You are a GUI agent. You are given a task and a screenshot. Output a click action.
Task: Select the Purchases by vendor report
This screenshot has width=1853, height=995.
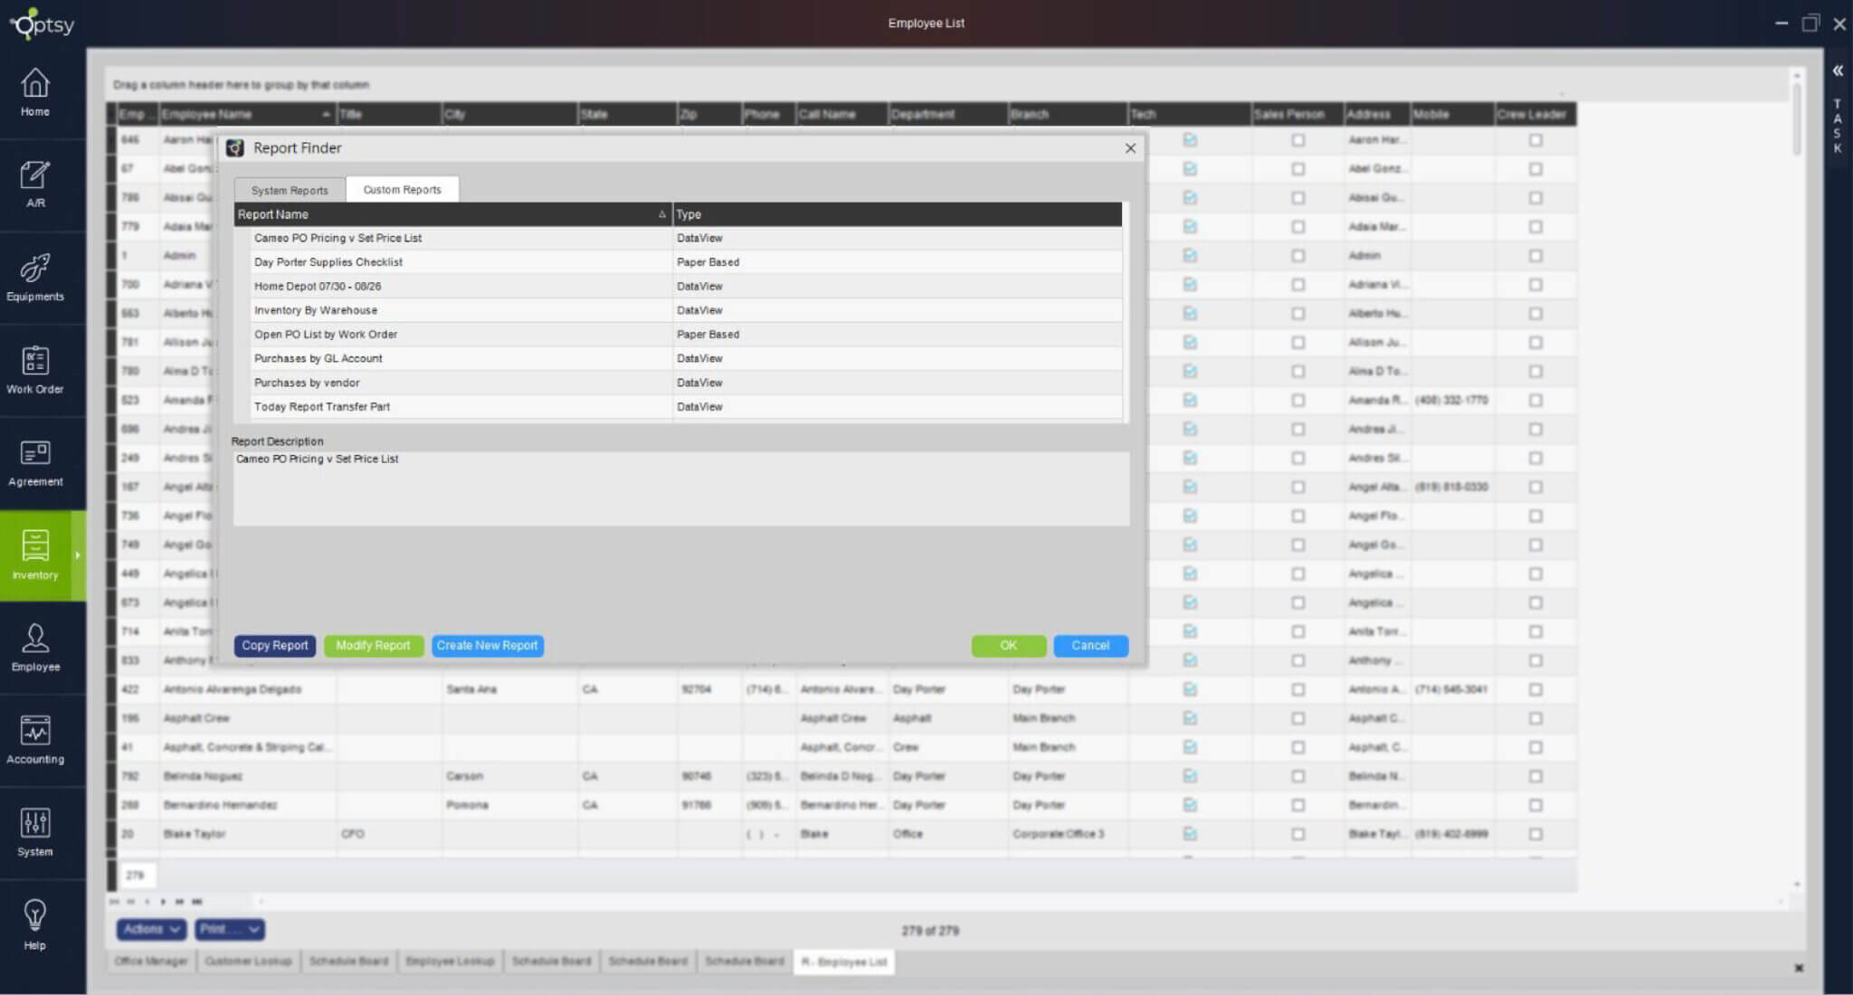pos(679,383)
